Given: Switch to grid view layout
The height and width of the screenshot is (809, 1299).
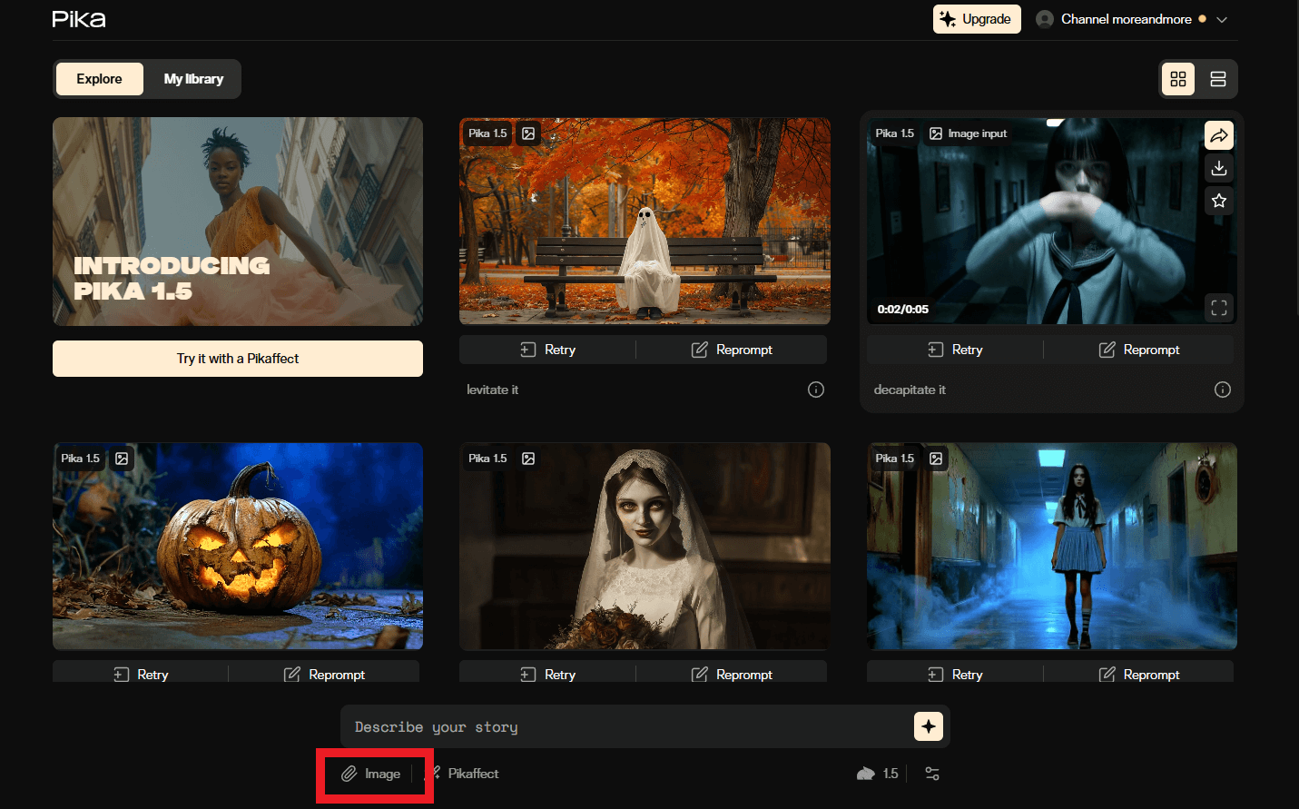Looking at the screenshot, I should [x=1178, y=79].
